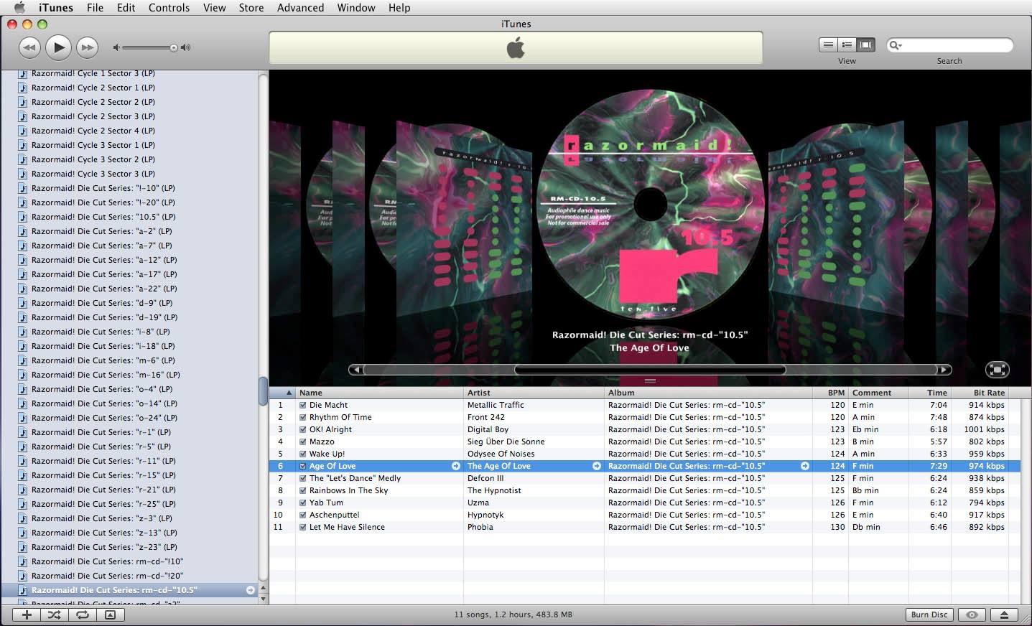Eject the disc
This screenshot has height=626, width=1032.
[1004, 615]
